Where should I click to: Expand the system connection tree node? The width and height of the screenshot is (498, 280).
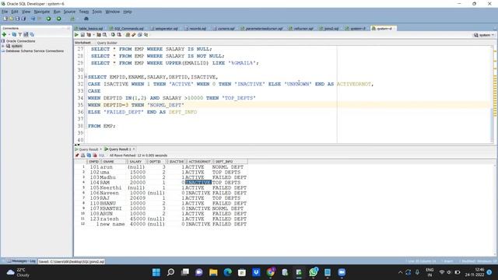click(3, 46)
